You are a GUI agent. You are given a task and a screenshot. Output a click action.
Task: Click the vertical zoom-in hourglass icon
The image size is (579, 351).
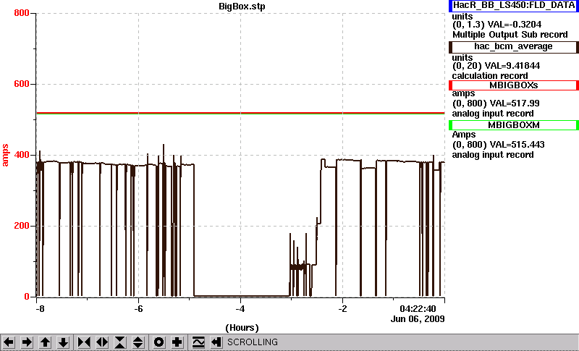coord(120,342)
